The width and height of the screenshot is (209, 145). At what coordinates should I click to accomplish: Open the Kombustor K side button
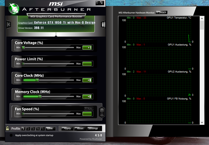[x=9, y=24]
